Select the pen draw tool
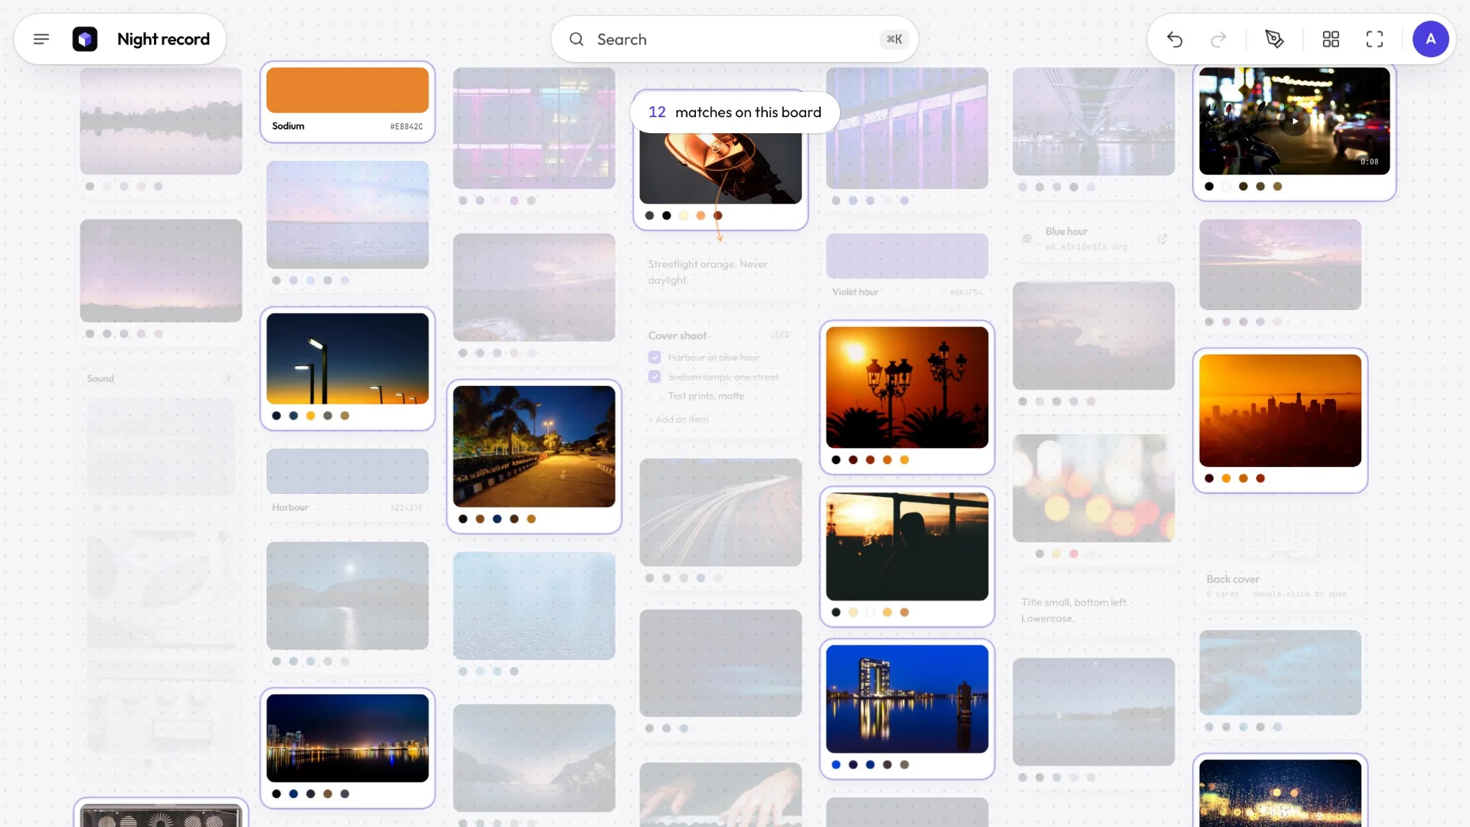Screen dimensions: 1470x827 coord(1275,39)
